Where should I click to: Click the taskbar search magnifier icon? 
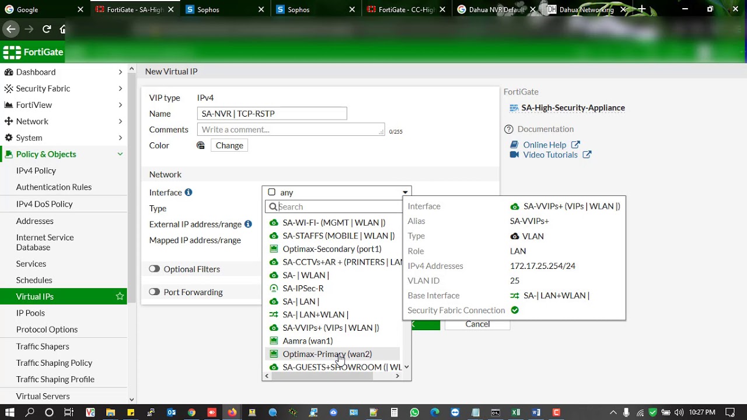pyautogui.click(x=30, y=412)
